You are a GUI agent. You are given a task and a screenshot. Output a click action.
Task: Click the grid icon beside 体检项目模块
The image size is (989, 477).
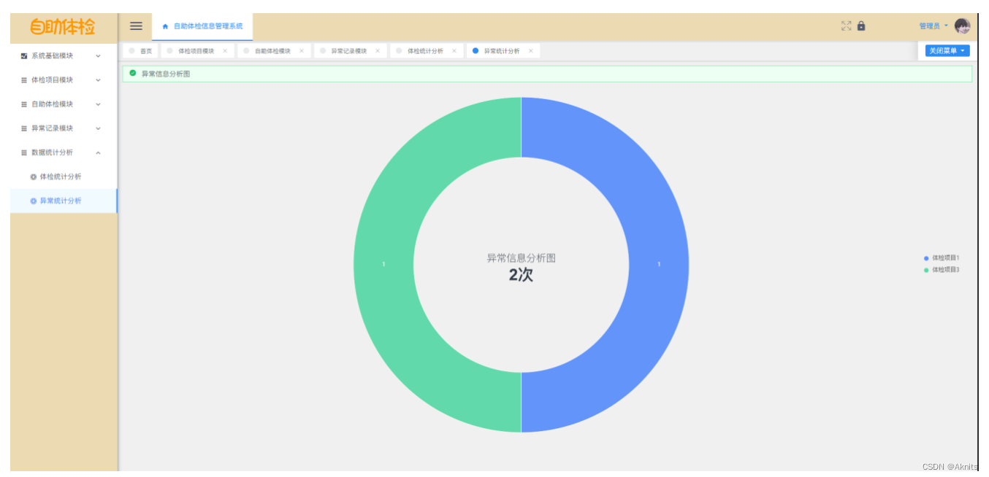click(24, 80)
